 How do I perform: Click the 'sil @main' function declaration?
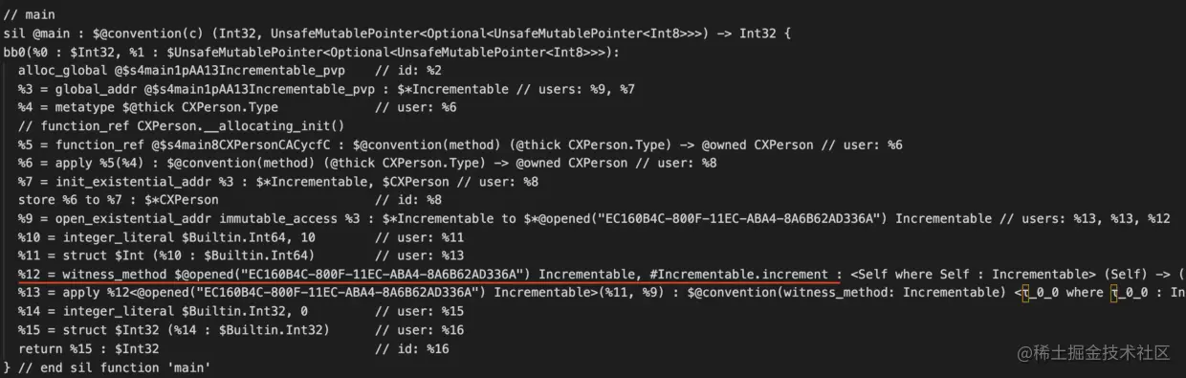click(38, 33)
